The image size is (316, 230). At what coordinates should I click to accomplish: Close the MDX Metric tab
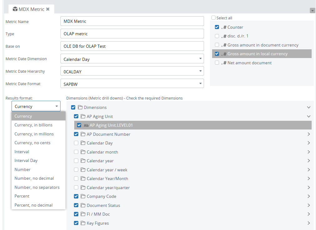pos(48,9)
